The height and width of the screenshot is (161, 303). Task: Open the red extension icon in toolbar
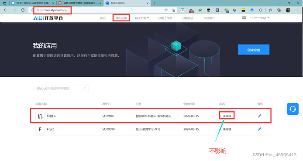(182, 10)
